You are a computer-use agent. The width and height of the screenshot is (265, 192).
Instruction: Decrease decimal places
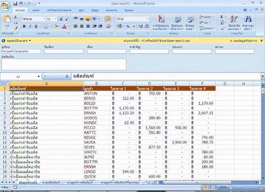(x=147, y=26)
